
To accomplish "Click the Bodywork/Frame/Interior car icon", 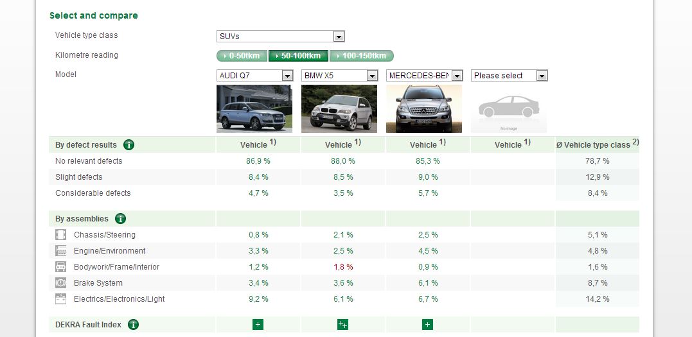I will [61, 267].
